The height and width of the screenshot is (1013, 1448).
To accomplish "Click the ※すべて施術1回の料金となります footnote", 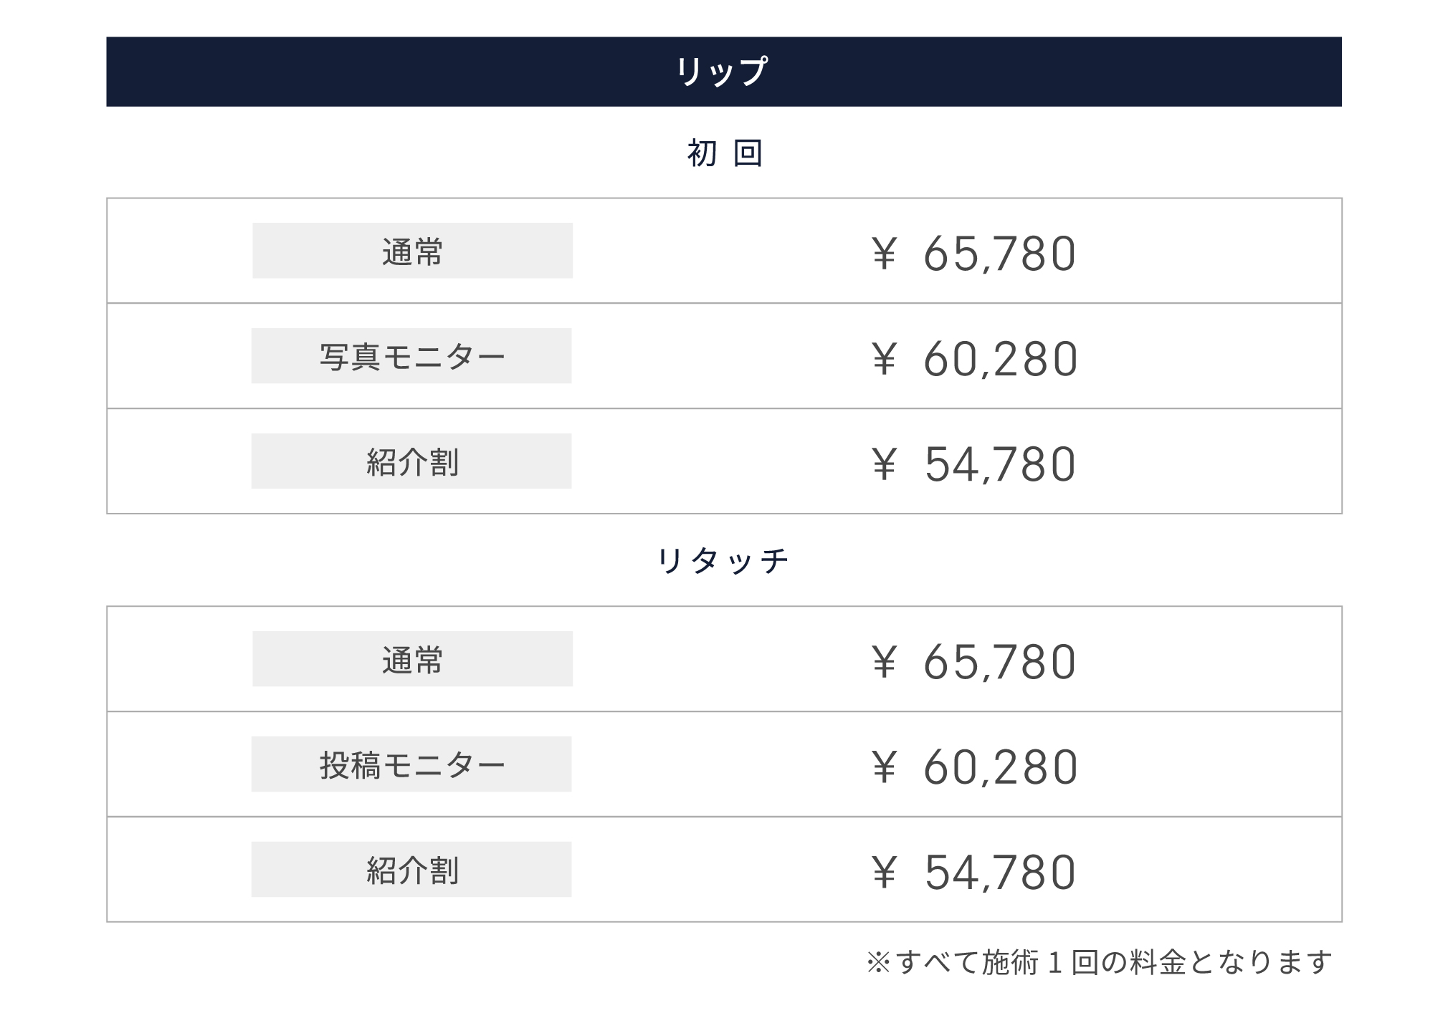I will pyautogui.click(x=1099, y=962).
